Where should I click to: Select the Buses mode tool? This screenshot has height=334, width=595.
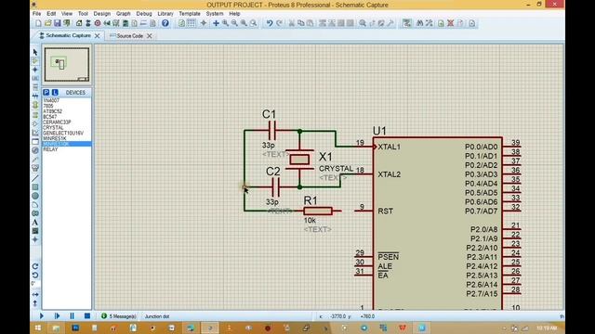pyautogui.click(x=35, y=96)
